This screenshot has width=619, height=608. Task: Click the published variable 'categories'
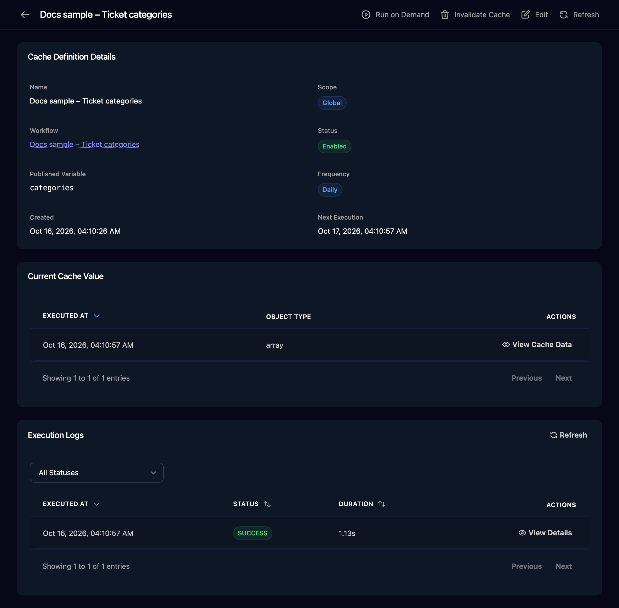coord(52,188)
